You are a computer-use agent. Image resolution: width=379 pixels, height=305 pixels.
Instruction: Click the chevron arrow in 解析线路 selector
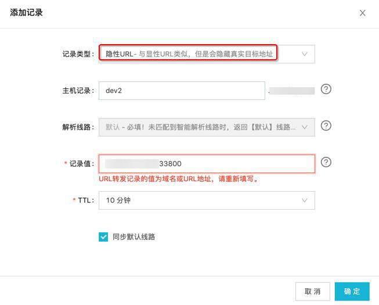coord(305,127)
